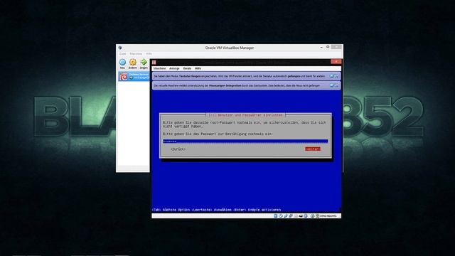Screen dimensions: 455x256
Task: Select the Debian Server VM list entry
Action: (134, 76)
